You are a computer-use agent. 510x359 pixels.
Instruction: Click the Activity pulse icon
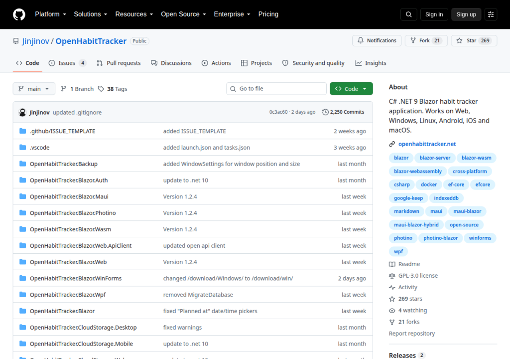point(392,287)
